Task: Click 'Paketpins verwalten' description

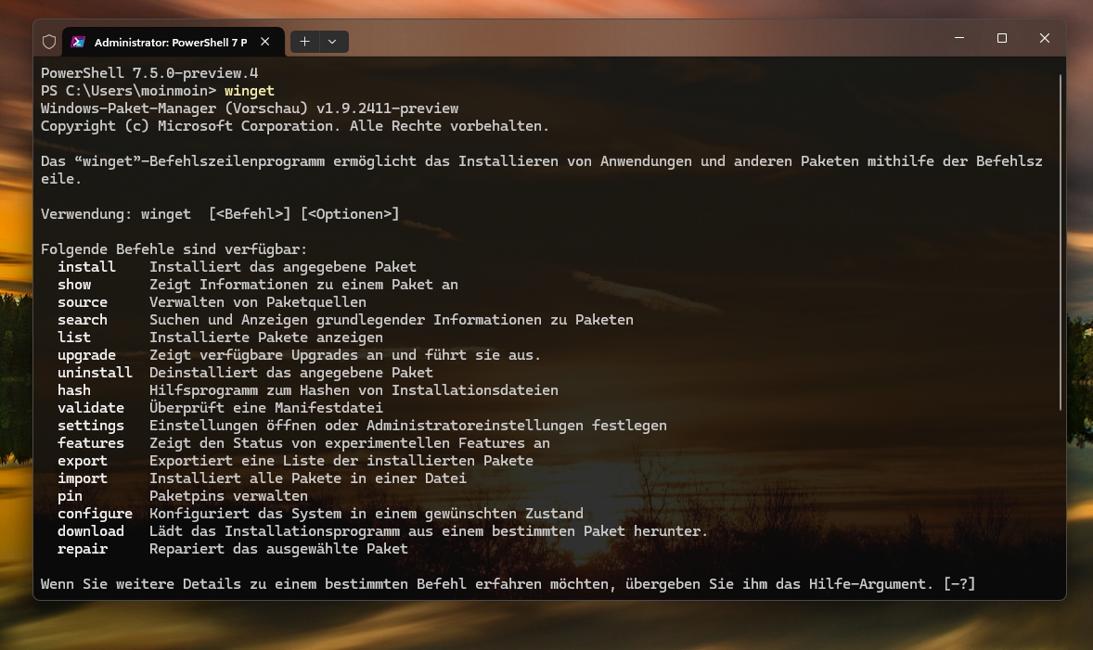Action: point(228,496)
